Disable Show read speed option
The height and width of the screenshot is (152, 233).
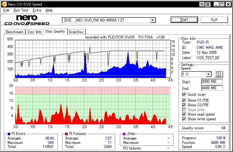coord(184,114)
